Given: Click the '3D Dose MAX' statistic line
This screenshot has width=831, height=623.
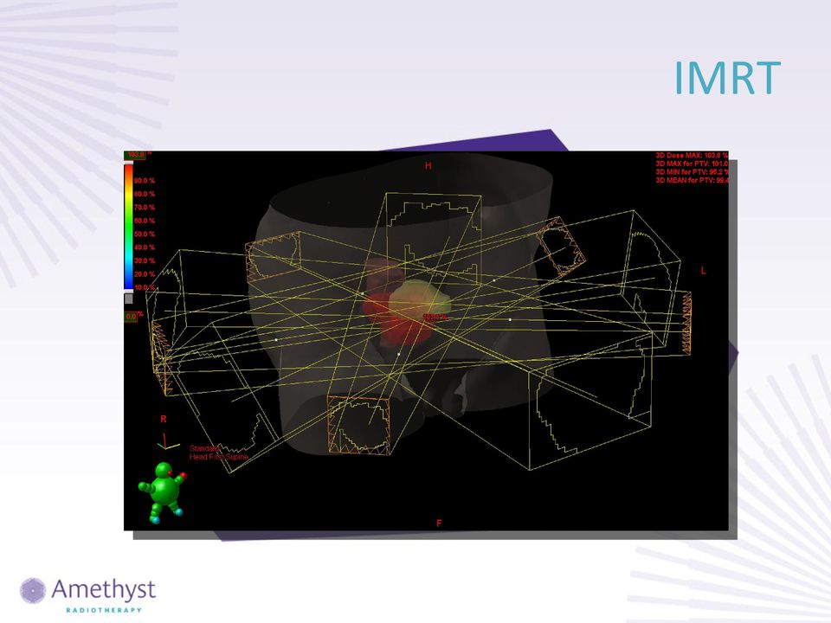Looking at the screenshot, I should point(692,155).
